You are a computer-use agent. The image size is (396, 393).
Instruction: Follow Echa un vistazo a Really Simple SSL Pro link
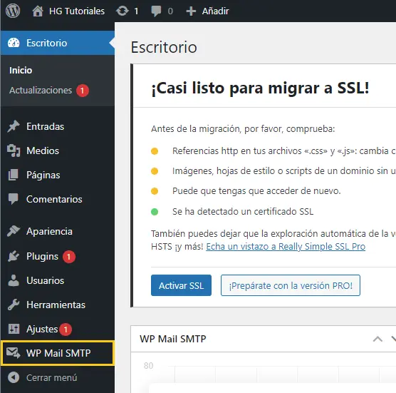(x=286, y=246)
